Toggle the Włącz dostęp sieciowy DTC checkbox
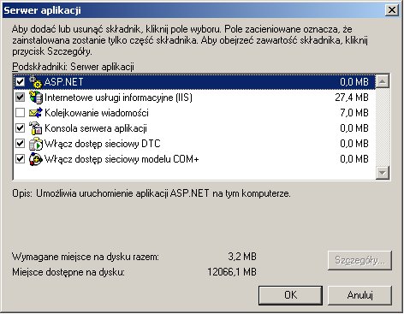Image resolution: width=404 pixels, height=314 pixels. [x=20, y=144]
